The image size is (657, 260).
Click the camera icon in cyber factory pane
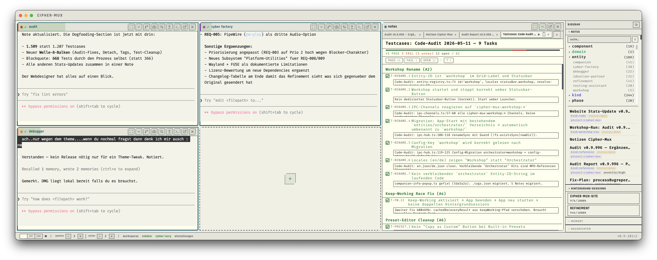point(337,27)
